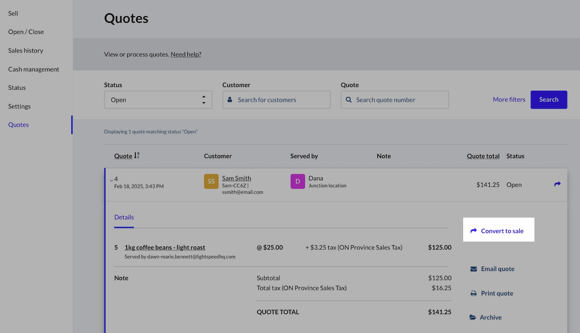Click the share arrow icon in quote row
This screenshot has width=580, height=333.
(x=557, y=184)
